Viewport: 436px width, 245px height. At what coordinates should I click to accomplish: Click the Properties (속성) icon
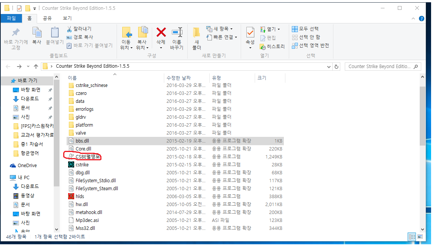250,33
